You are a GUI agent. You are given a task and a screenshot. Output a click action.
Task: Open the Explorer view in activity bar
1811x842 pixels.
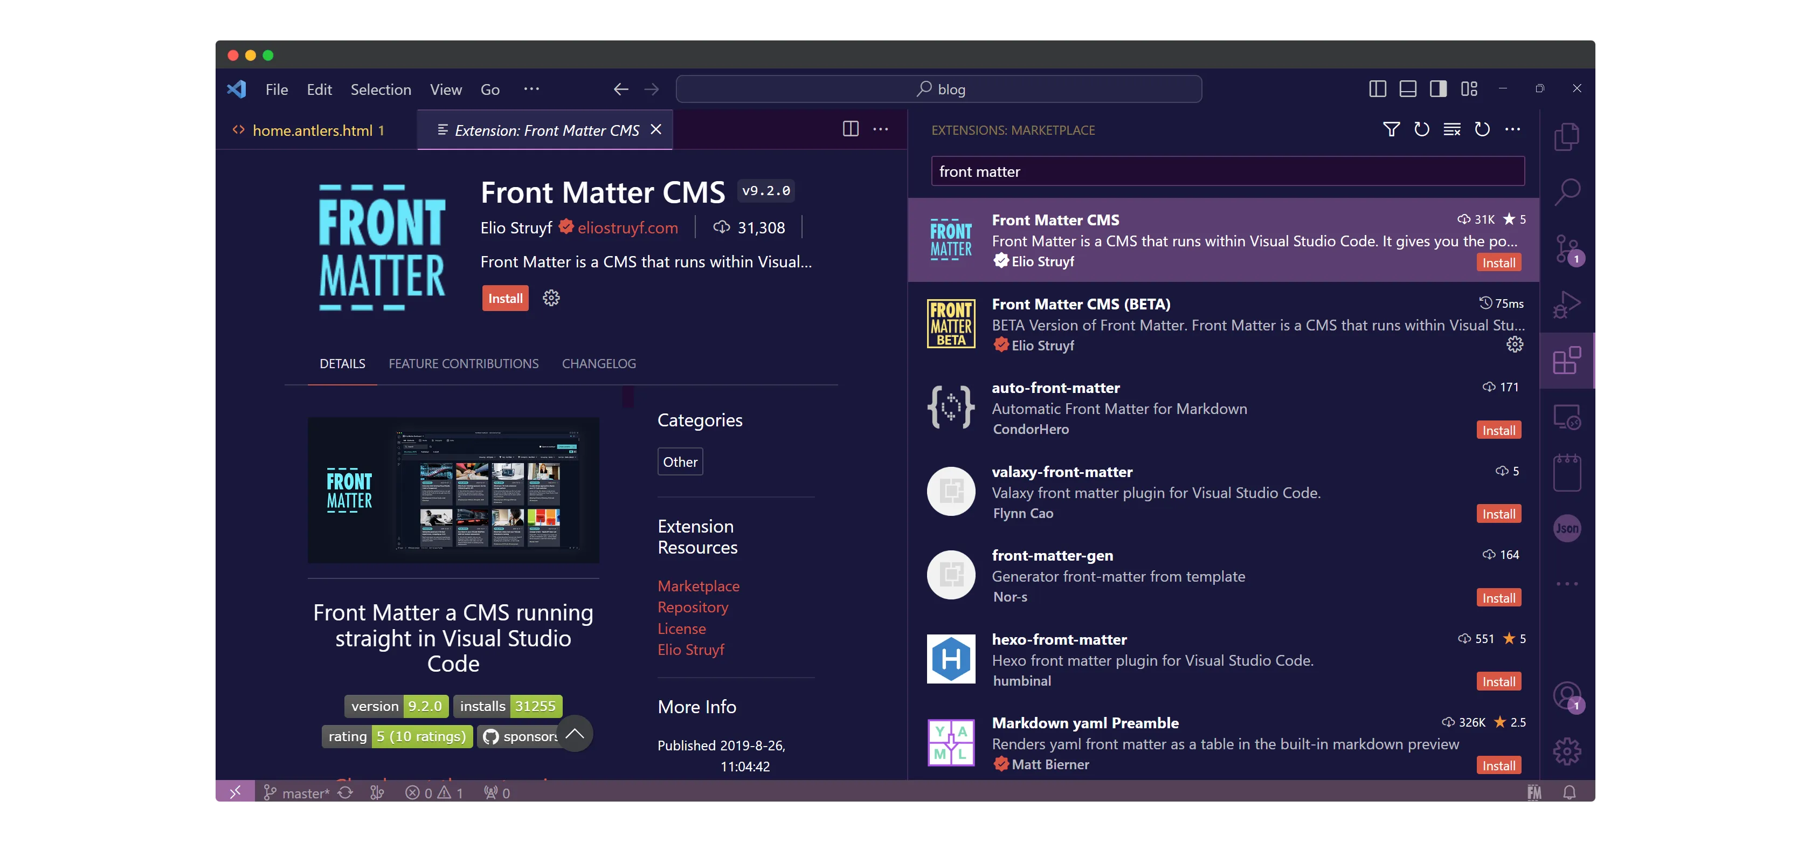click(1566, 136)
